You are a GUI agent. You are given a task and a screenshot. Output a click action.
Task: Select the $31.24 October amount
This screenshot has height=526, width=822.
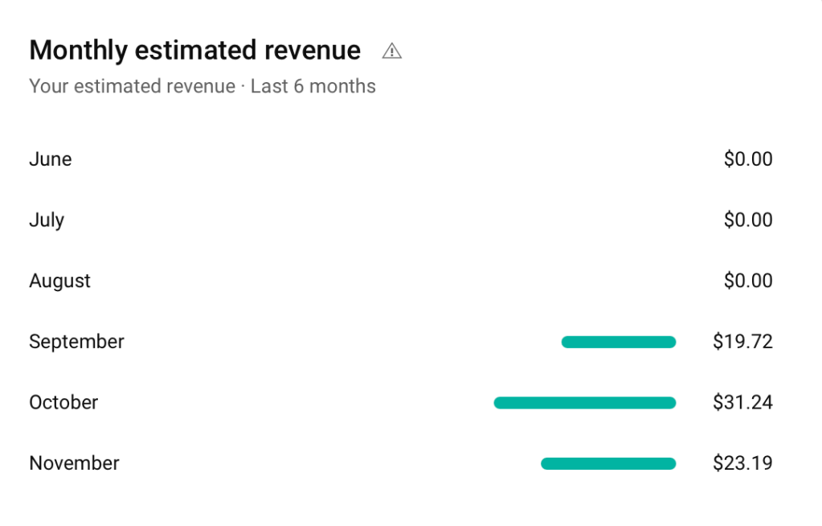pyautogui.click(x=743, y=402)
